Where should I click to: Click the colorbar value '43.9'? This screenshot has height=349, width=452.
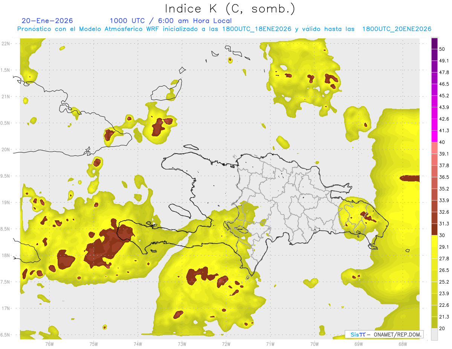444,107
